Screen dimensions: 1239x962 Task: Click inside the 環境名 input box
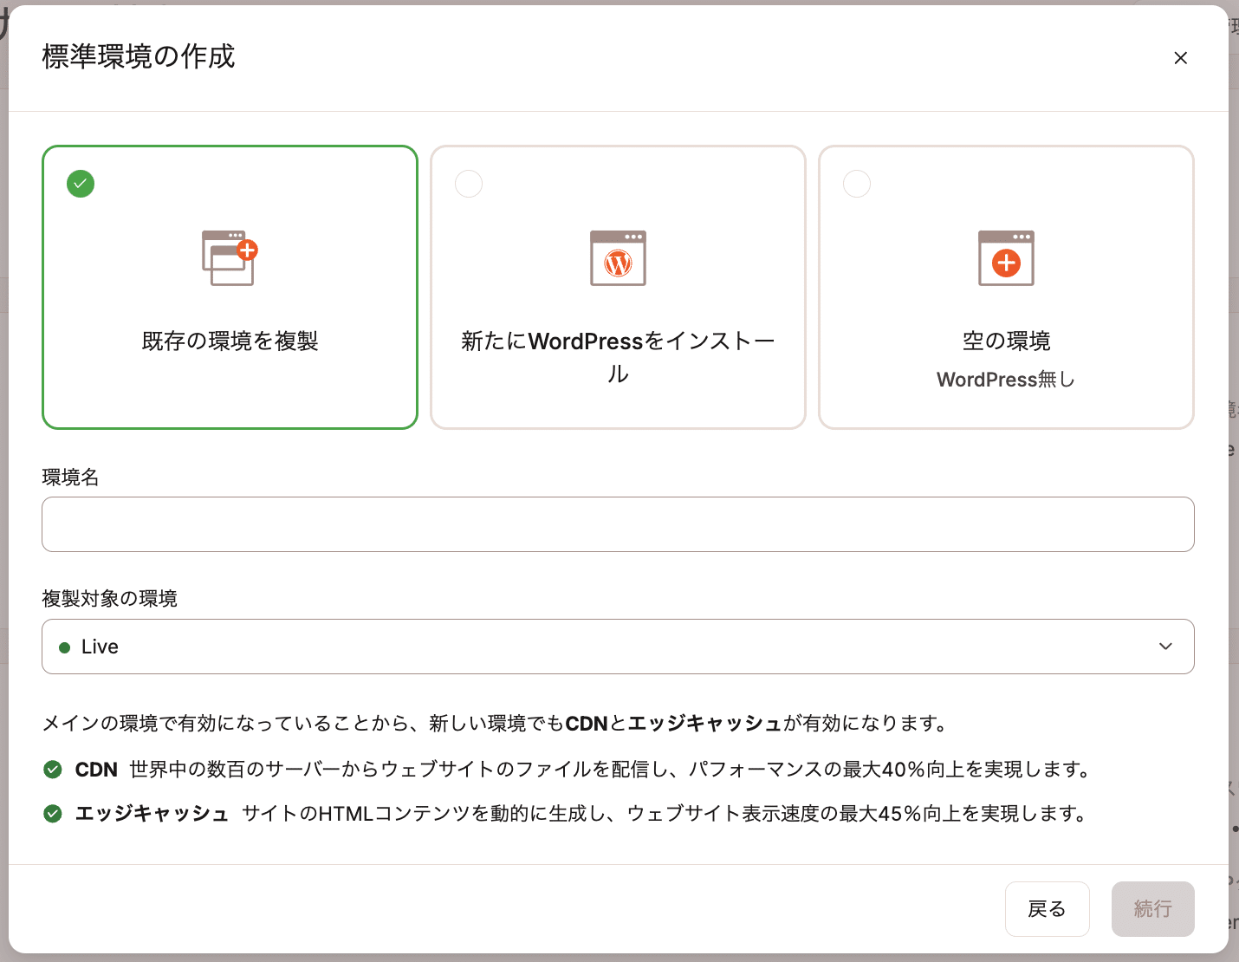point(618,524)
